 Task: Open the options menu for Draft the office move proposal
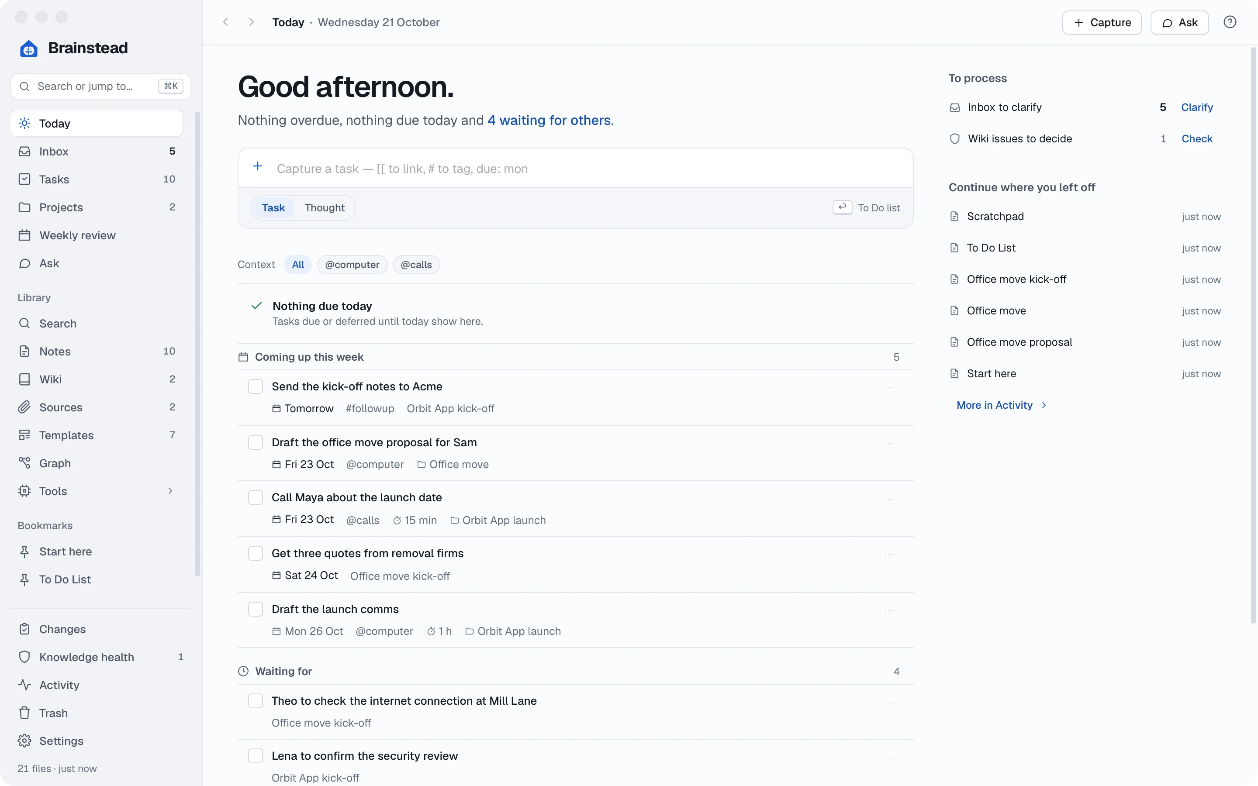point(889,443)
